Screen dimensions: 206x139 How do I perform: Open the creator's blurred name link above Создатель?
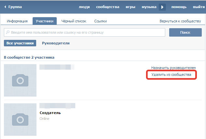(57, 106)
